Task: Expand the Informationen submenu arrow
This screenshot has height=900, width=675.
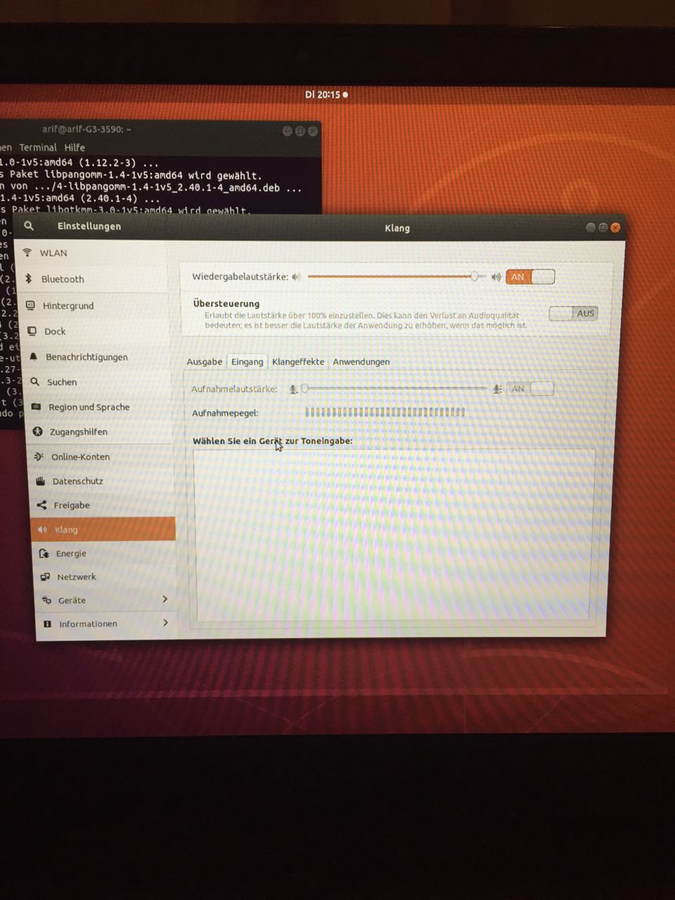Action: pos(165,623)
